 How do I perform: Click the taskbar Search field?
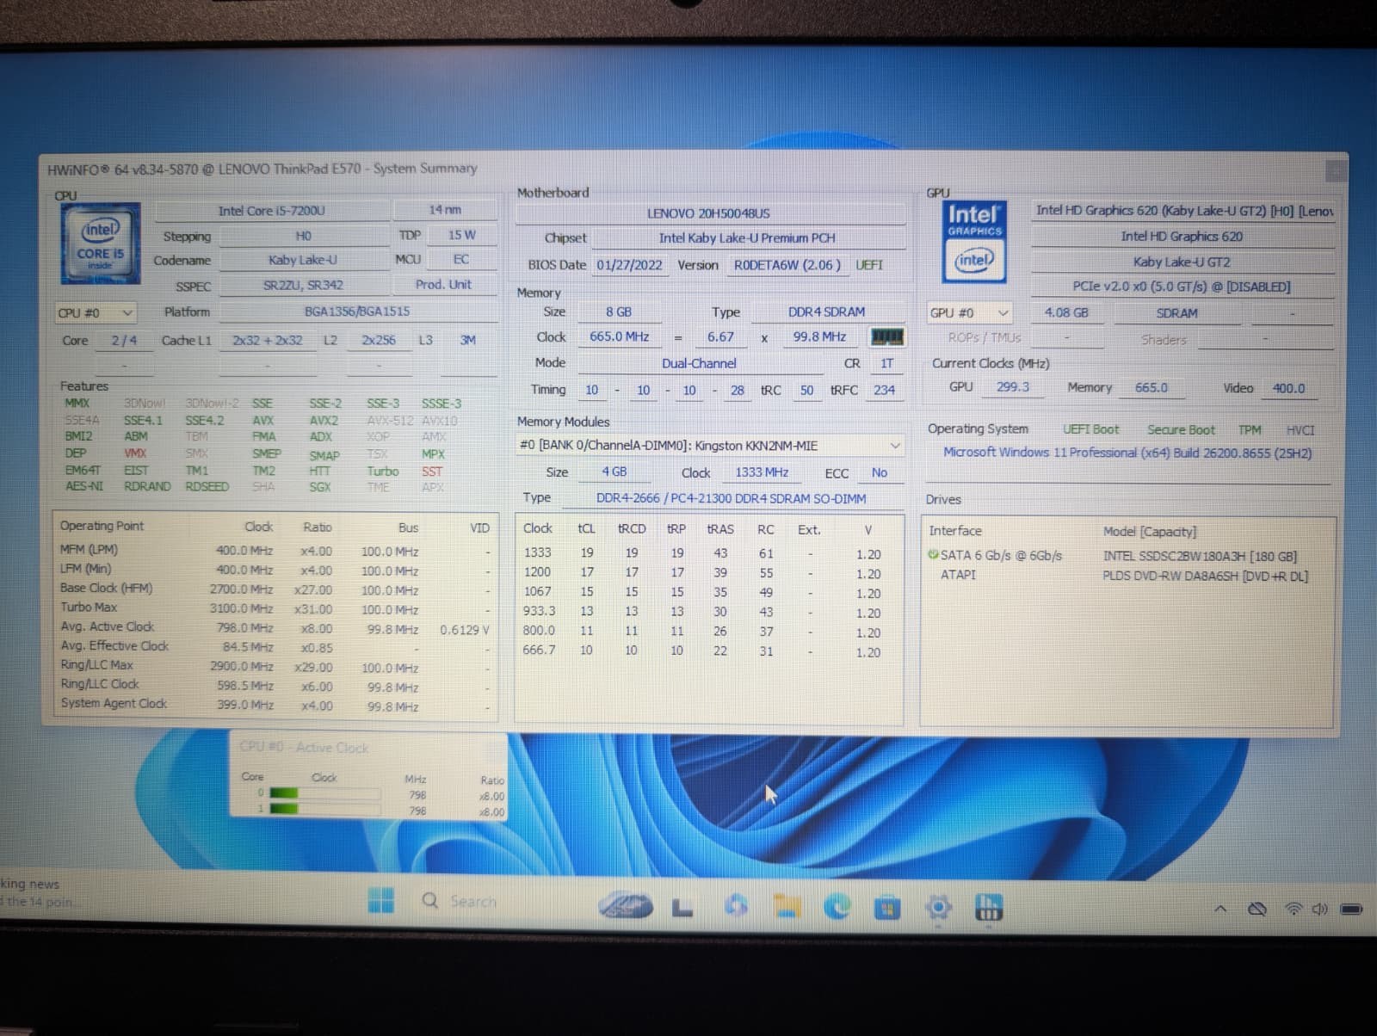coord(473,901)
